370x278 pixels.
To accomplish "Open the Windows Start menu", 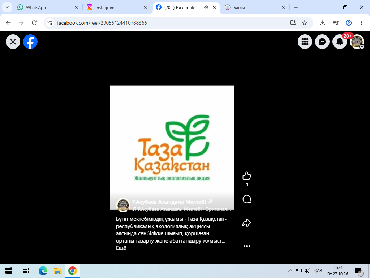I will [9, 271].
